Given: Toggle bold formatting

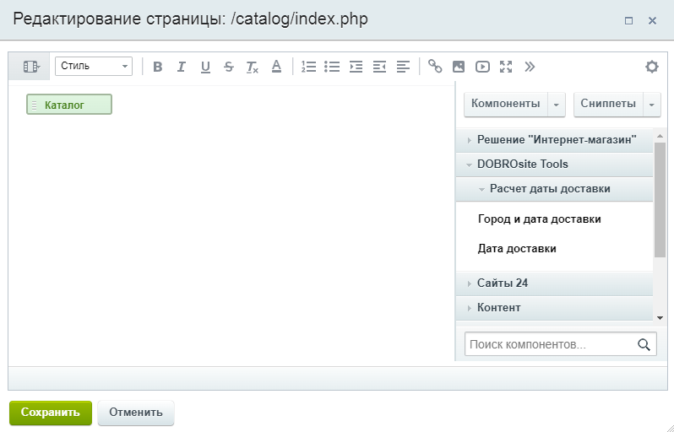Looking at the screenshot, I should tap(158, 67).
